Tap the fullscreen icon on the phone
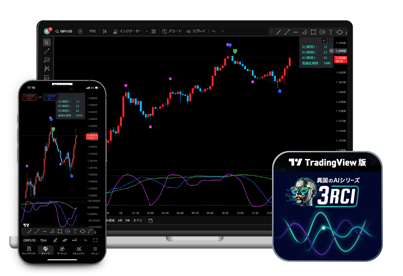Image resolution: width=403 pixels, height=276 pixels. click(x=95, y=240)
